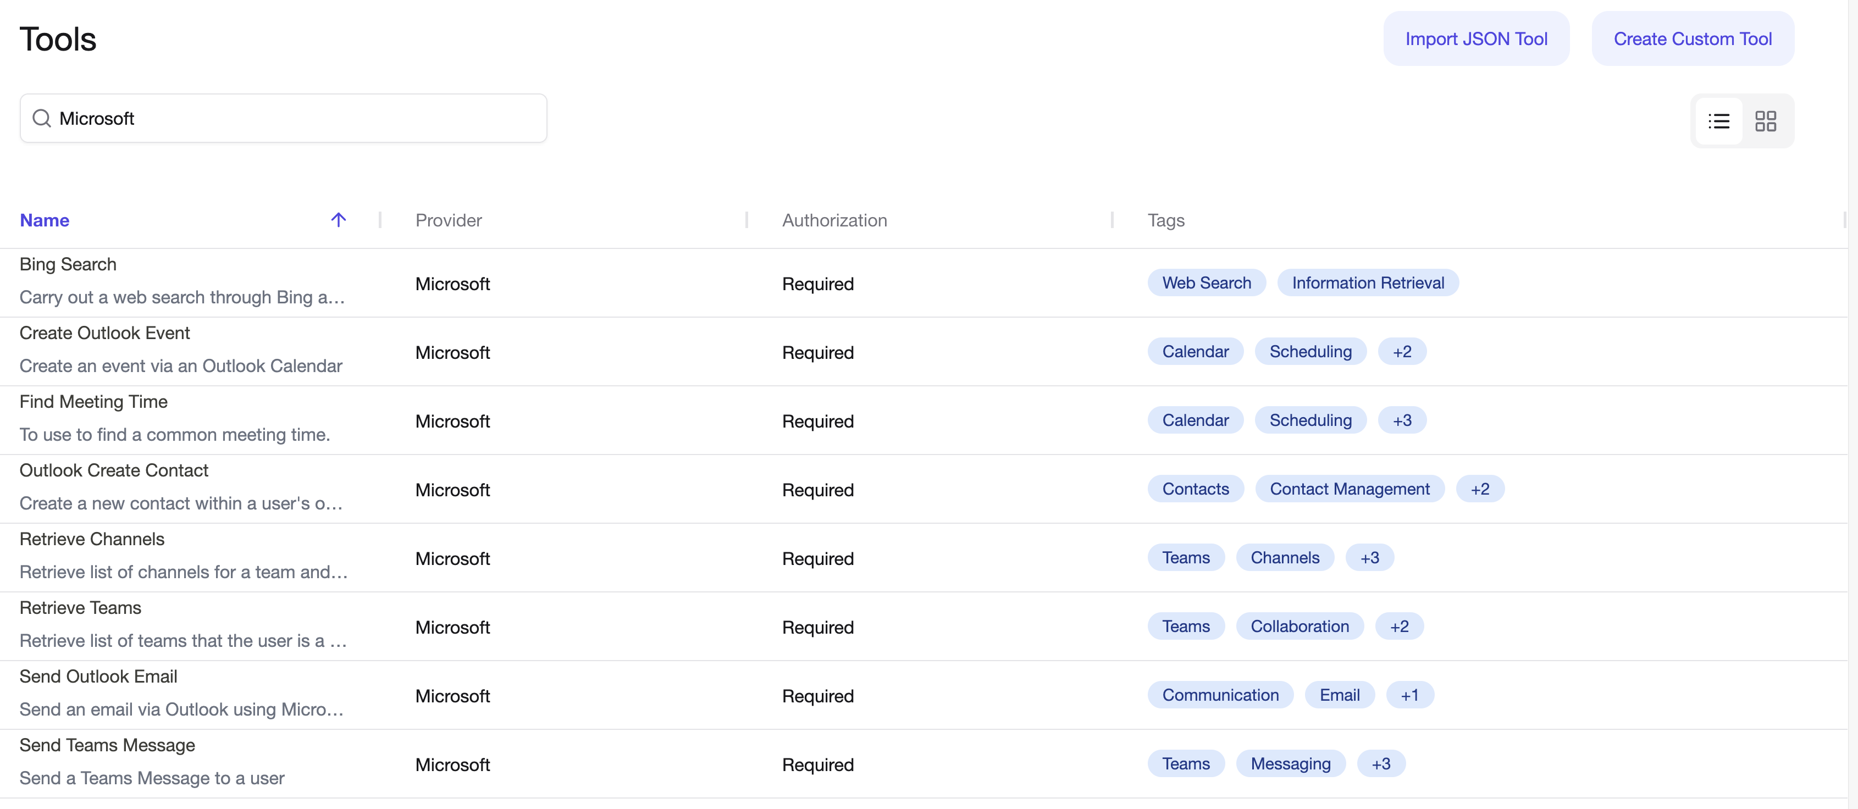Click Scheduling tag in Create Outlook Event row
1858x809 pixels.
[1310, 351]
